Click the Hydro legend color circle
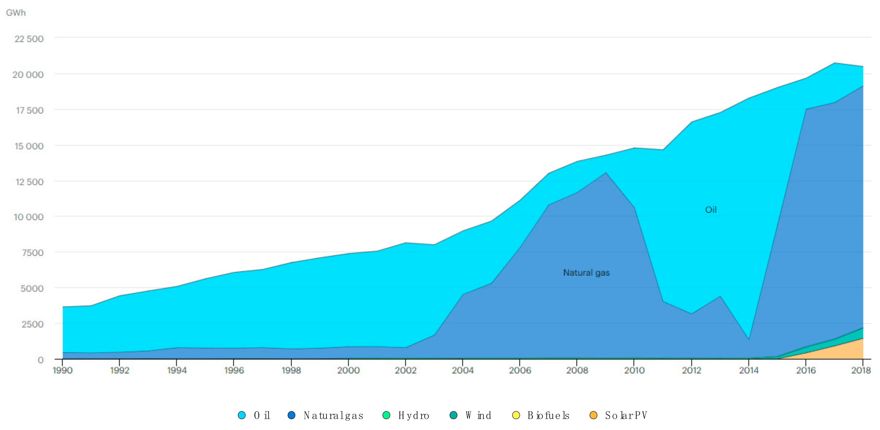This screenshot has width=880, height=430. [x=386, y=415]
